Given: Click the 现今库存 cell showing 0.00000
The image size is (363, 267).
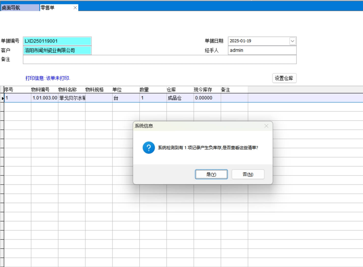Looking at the screenshot, I should pos(207,98).
